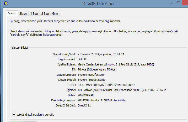Click the Sistem Modeli label
The height and width of the screenshot is (122, 188).
(67, 80)
